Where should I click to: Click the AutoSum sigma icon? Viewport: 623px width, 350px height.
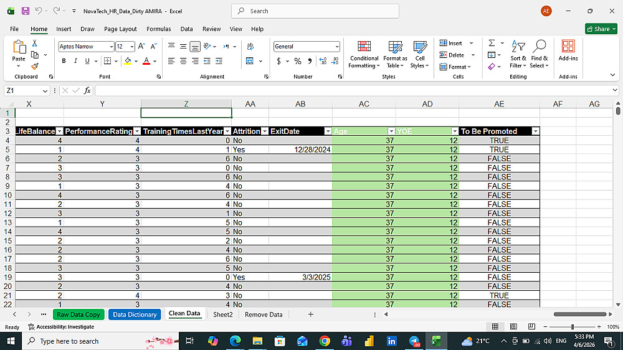(x=492, y=43)
